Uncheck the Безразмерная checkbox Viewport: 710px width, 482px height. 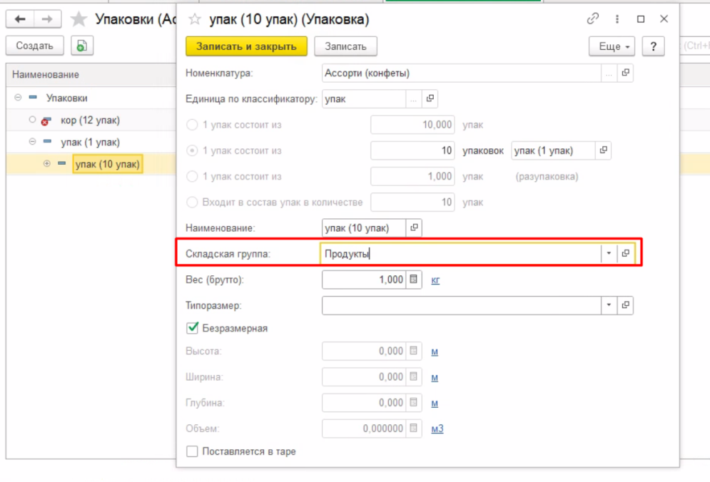[192, 328]
